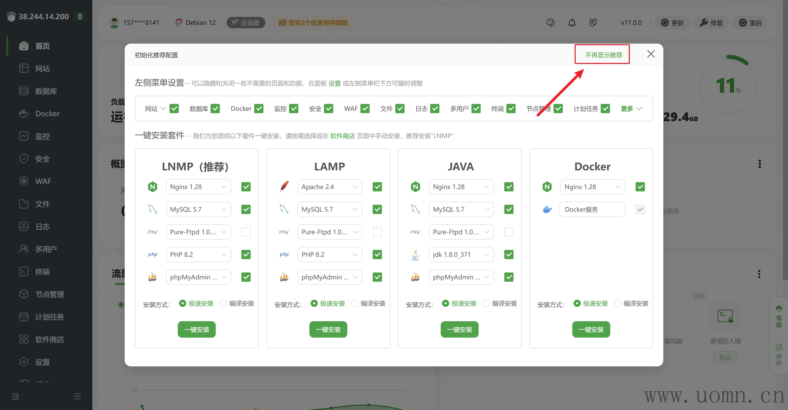Click the 您有2个优惠券待领取 coupon banner
This screenshot has height=410, width=788.
(313, 23)
